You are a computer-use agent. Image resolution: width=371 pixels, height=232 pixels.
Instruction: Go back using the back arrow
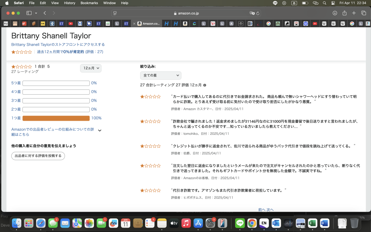click(x=45, y=13)
